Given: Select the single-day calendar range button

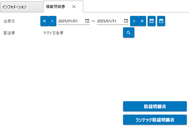Looking at the screenshot, I should [161, 21].
